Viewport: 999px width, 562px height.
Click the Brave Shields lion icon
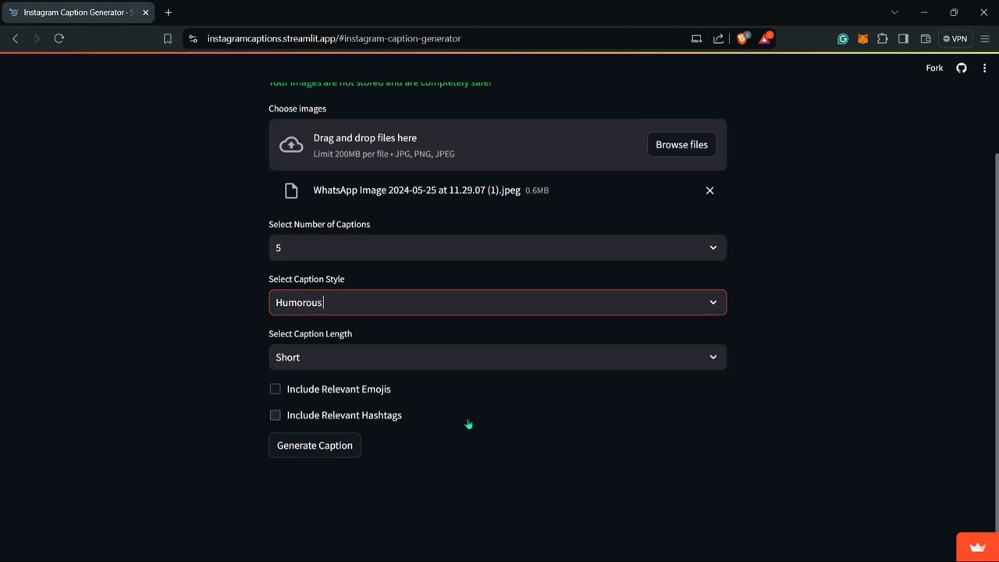coord(742,38)
